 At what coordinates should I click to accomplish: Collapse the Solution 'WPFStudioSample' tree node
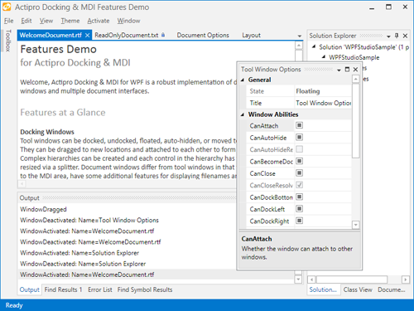(x=314, y=46)
